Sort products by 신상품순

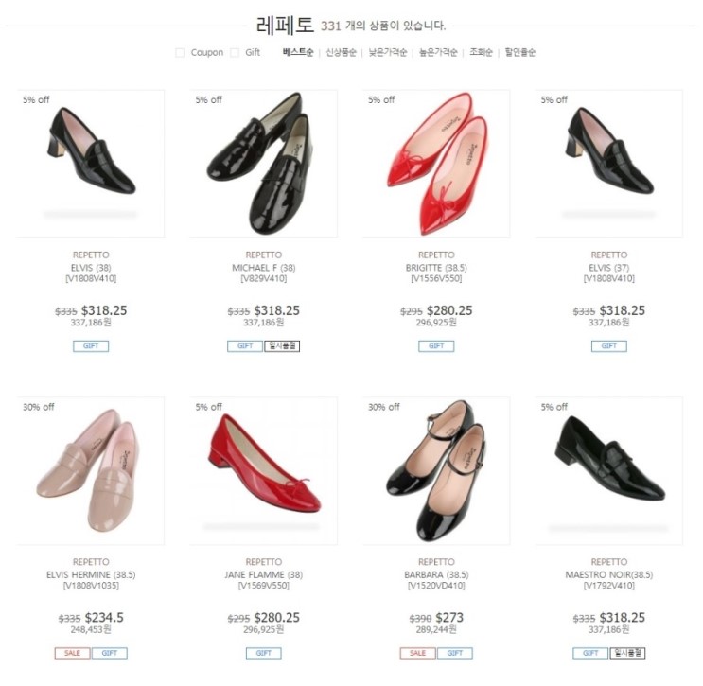tap(341, 52)
